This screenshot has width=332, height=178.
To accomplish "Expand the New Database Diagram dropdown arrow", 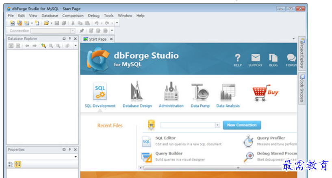I will [32, 23].
